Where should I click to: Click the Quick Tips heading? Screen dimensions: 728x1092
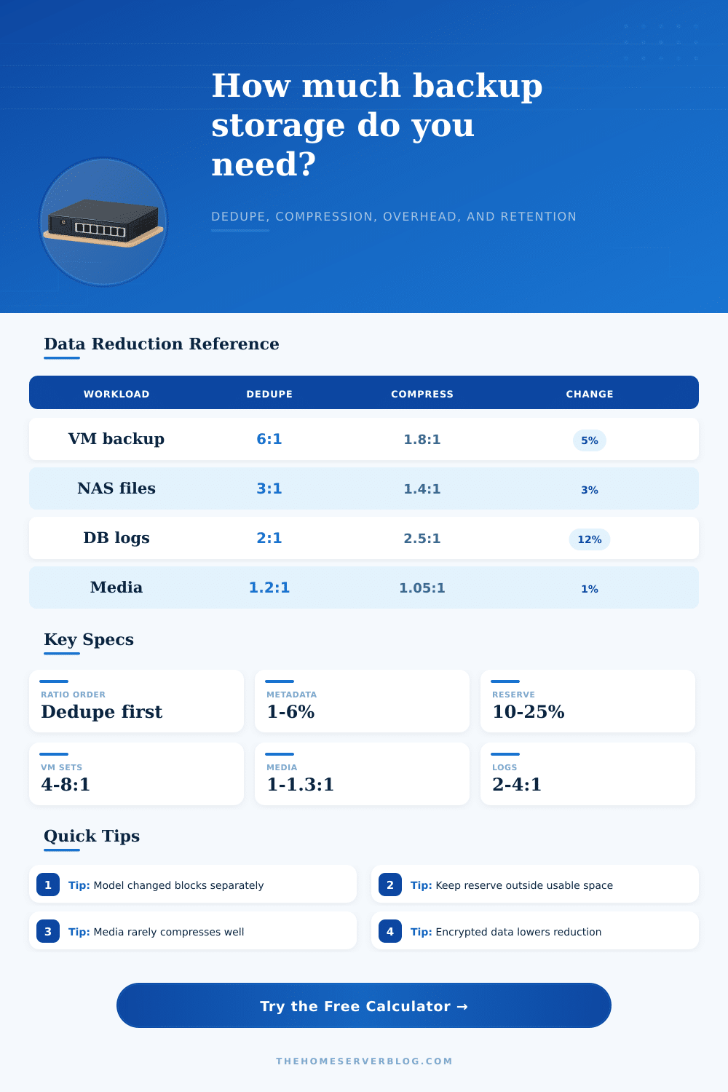pos(92,836)
